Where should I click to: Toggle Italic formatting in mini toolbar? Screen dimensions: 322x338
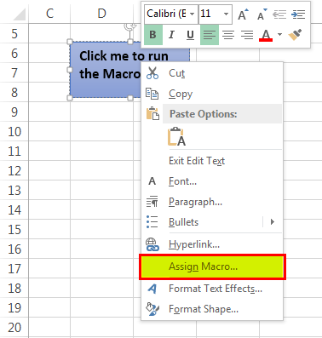(x=171, y=35)
